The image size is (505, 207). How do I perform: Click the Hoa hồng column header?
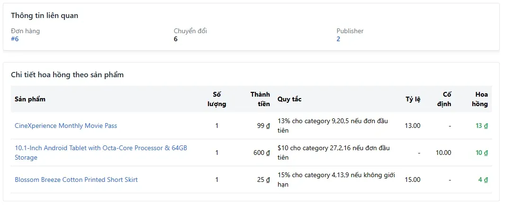(x=480, y=99)
